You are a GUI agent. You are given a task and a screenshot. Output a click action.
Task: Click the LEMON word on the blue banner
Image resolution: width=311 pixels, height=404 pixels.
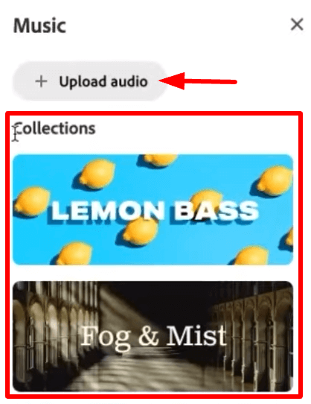(x=107, y=211)
